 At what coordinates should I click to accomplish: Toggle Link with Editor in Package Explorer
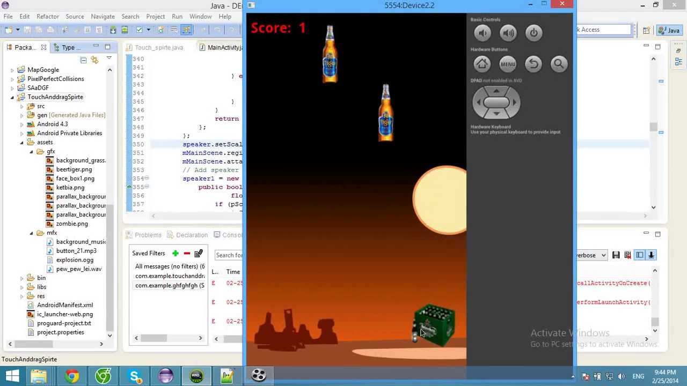pyautogui.click(x=94, y=60)
